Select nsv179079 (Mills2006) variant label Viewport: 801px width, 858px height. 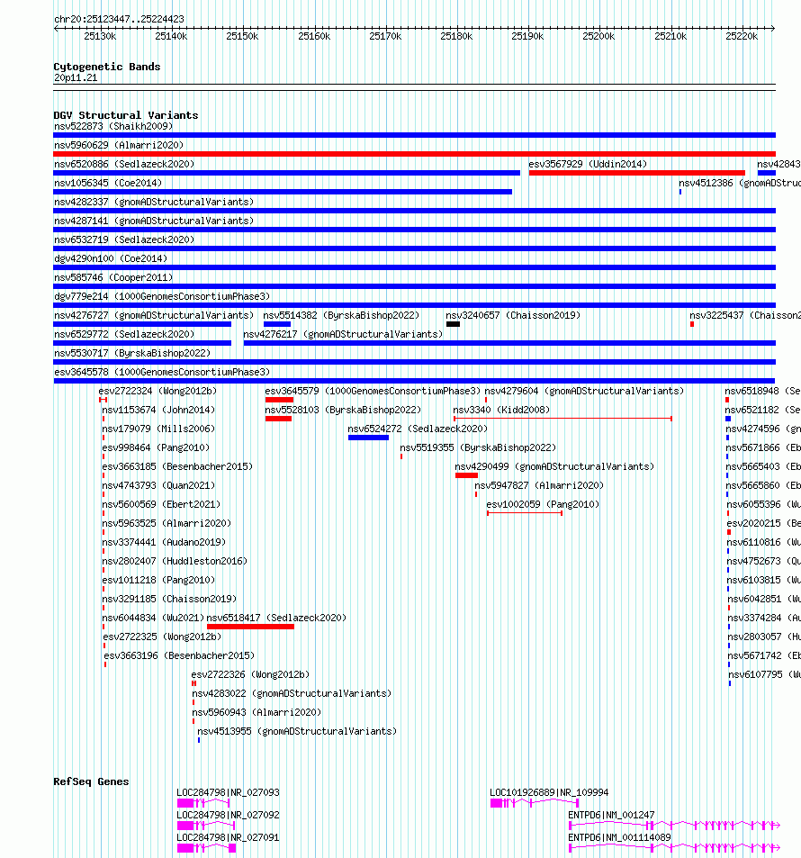point(158,429)
